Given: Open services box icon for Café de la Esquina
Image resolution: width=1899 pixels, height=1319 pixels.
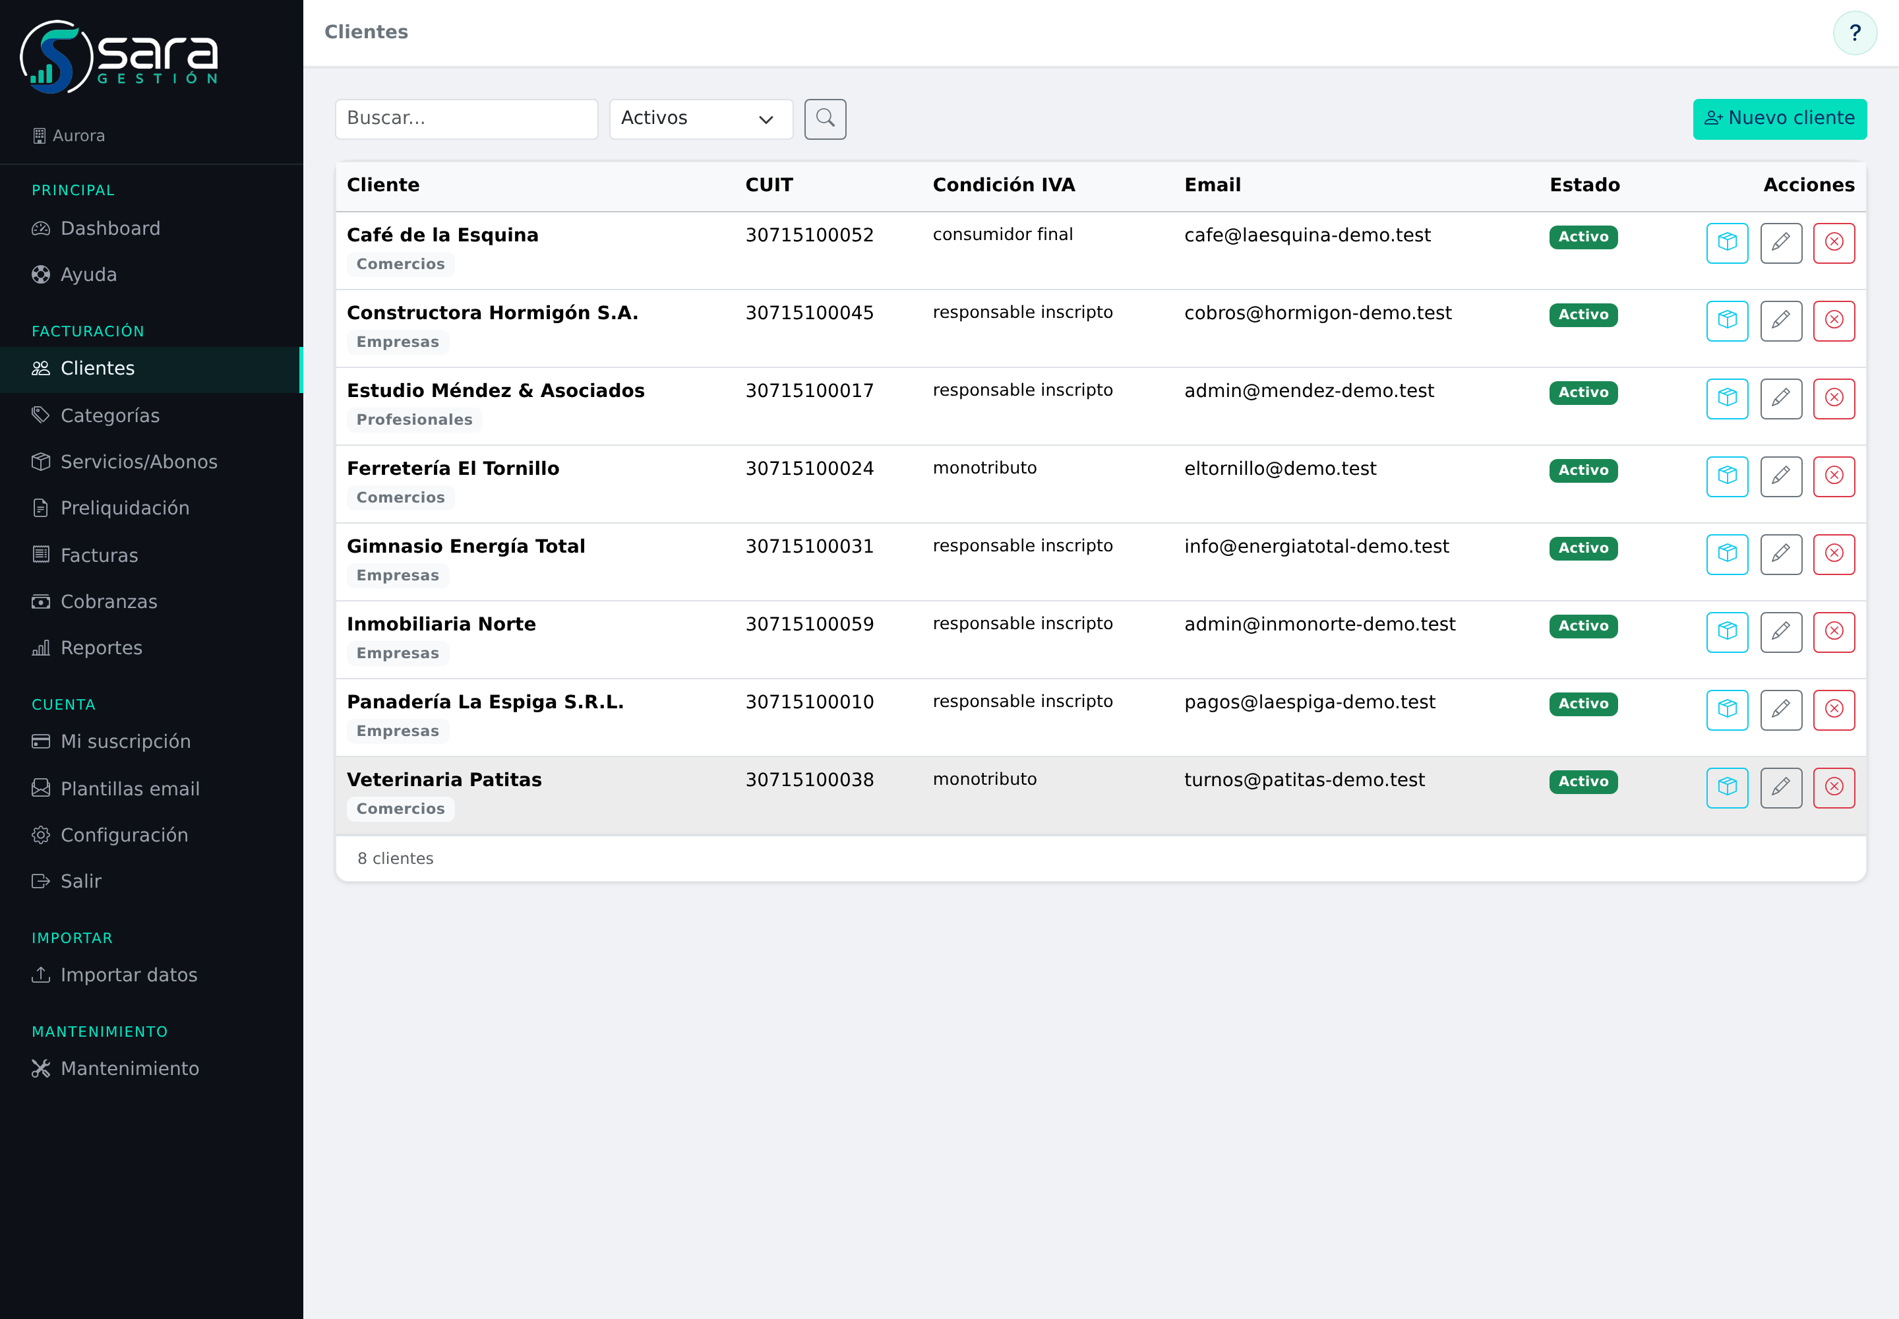Looking at the screenshot, I should point(1727,243).
